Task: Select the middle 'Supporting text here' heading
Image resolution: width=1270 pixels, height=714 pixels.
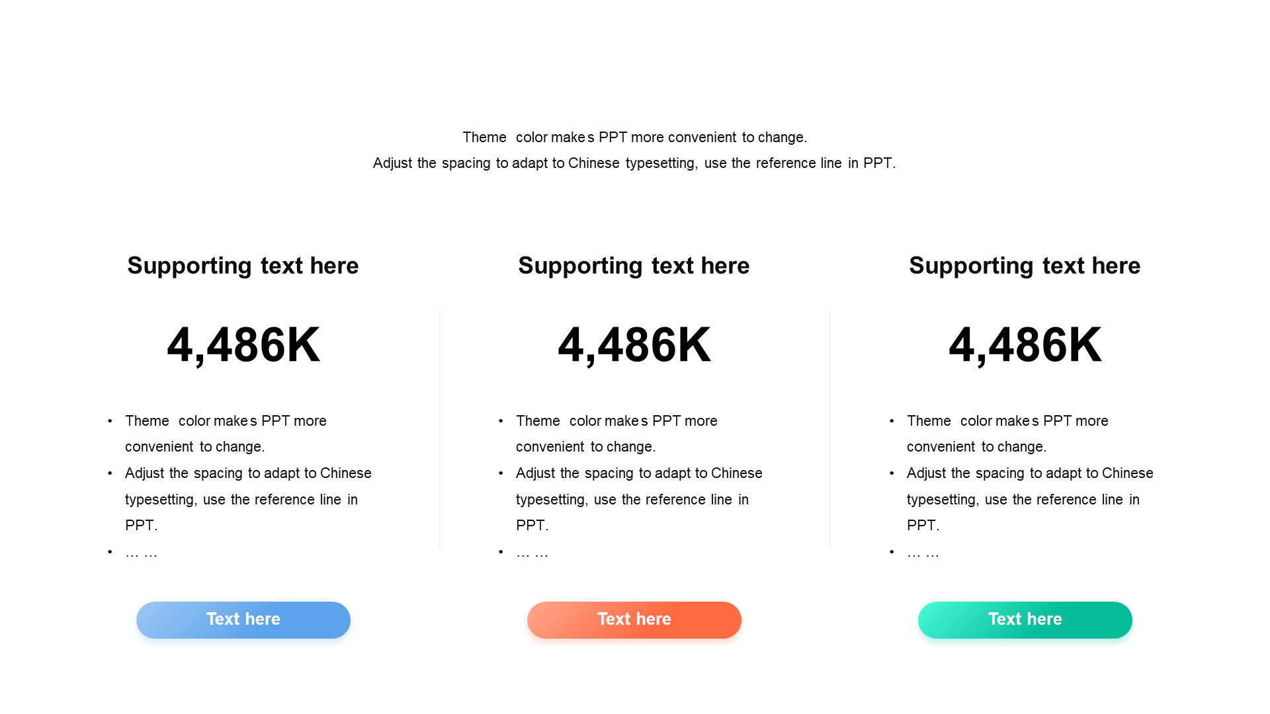Action: click(634, 266)
